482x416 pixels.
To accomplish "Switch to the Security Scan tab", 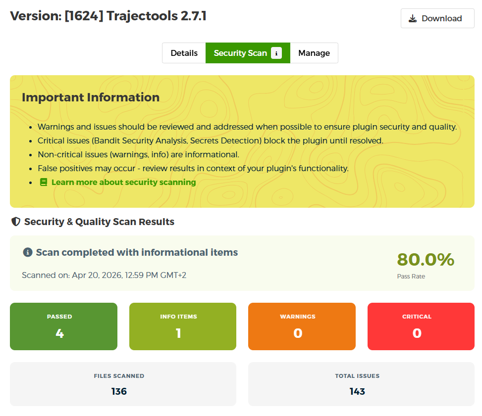I will coord(240,53).
